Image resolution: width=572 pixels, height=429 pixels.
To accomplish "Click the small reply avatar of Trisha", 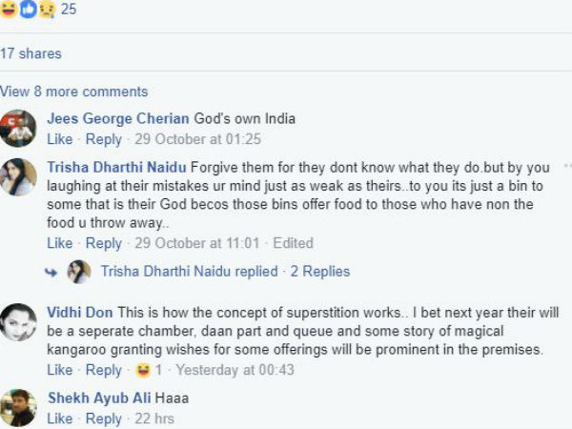I will (x=79, y=272).
